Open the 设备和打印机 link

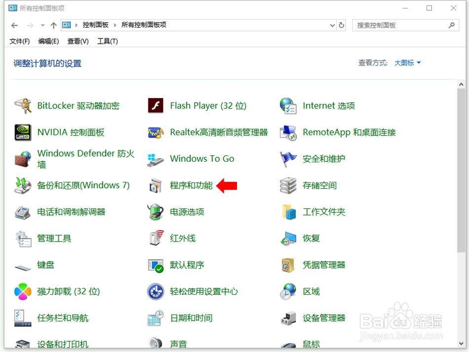63,344
